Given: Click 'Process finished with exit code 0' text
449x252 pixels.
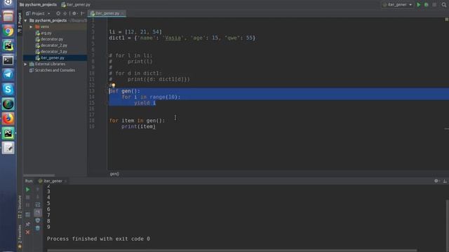Looking at the screenshot, I should click(x=98, y=239).
